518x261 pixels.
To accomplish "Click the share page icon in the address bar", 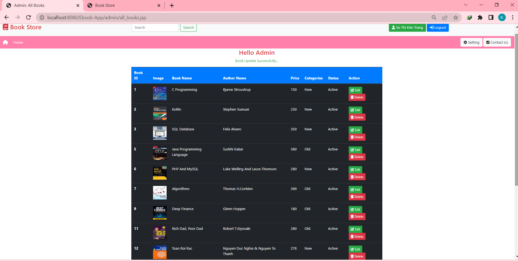I will pos(445,17).
